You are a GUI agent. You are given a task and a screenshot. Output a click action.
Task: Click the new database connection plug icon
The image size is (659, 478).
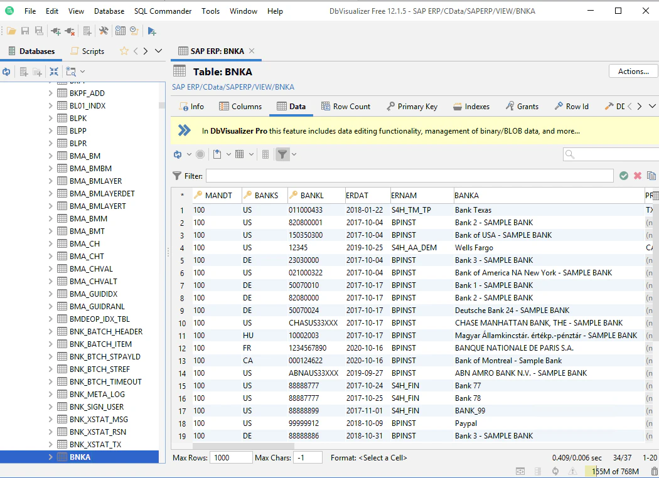pos(55,31)
